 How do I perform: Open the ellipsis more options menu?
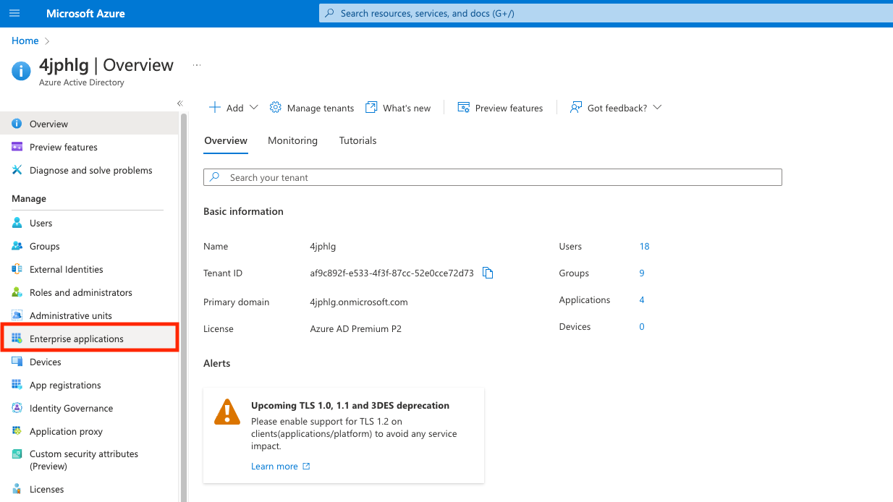click(x=196, y=65)
